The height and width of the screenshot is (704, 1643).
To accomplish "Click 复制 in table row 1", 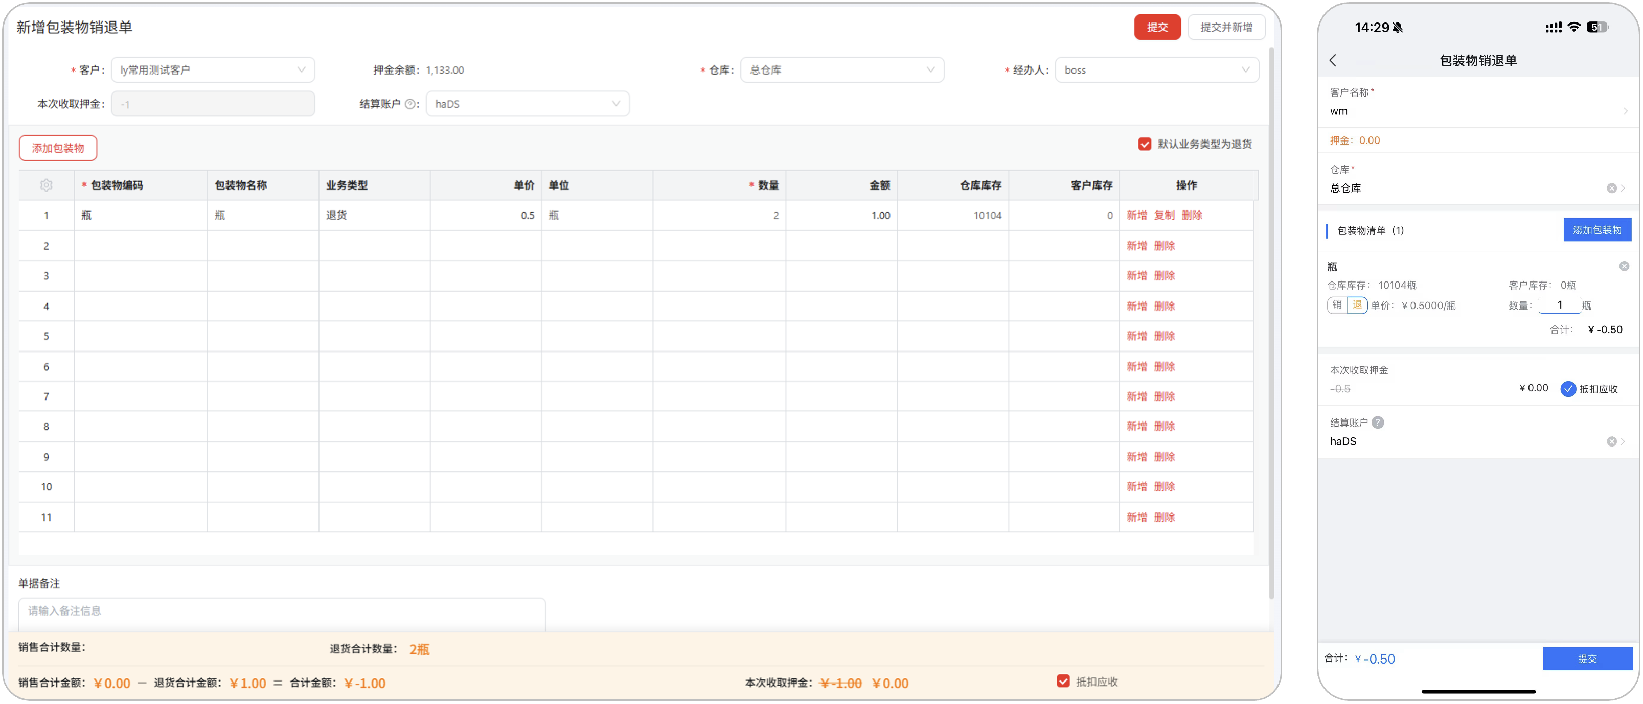I will (1164, 216).
